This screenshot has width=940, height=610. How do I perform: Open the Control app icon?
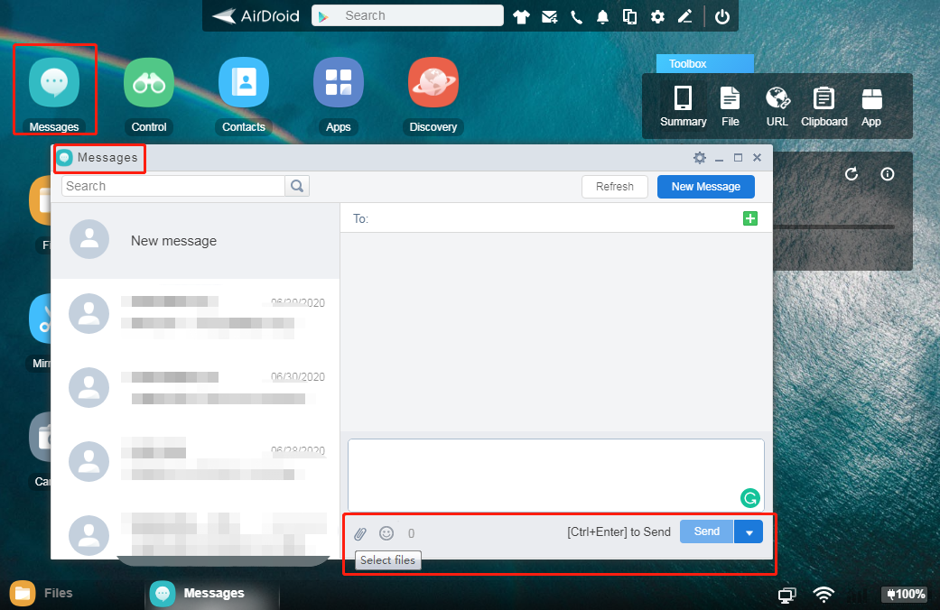click(x=147, y=81)
